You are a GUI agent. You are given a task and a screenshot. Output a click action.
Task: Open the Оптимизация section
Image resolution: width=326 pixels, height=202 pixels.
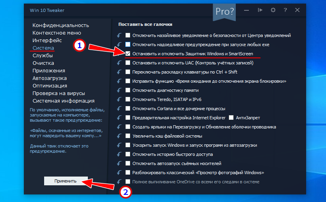(x=50, y=86)
